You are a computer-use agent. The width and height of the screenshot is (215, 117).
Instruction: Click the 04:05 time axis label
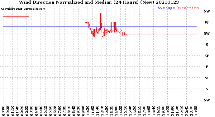[36, 111]
